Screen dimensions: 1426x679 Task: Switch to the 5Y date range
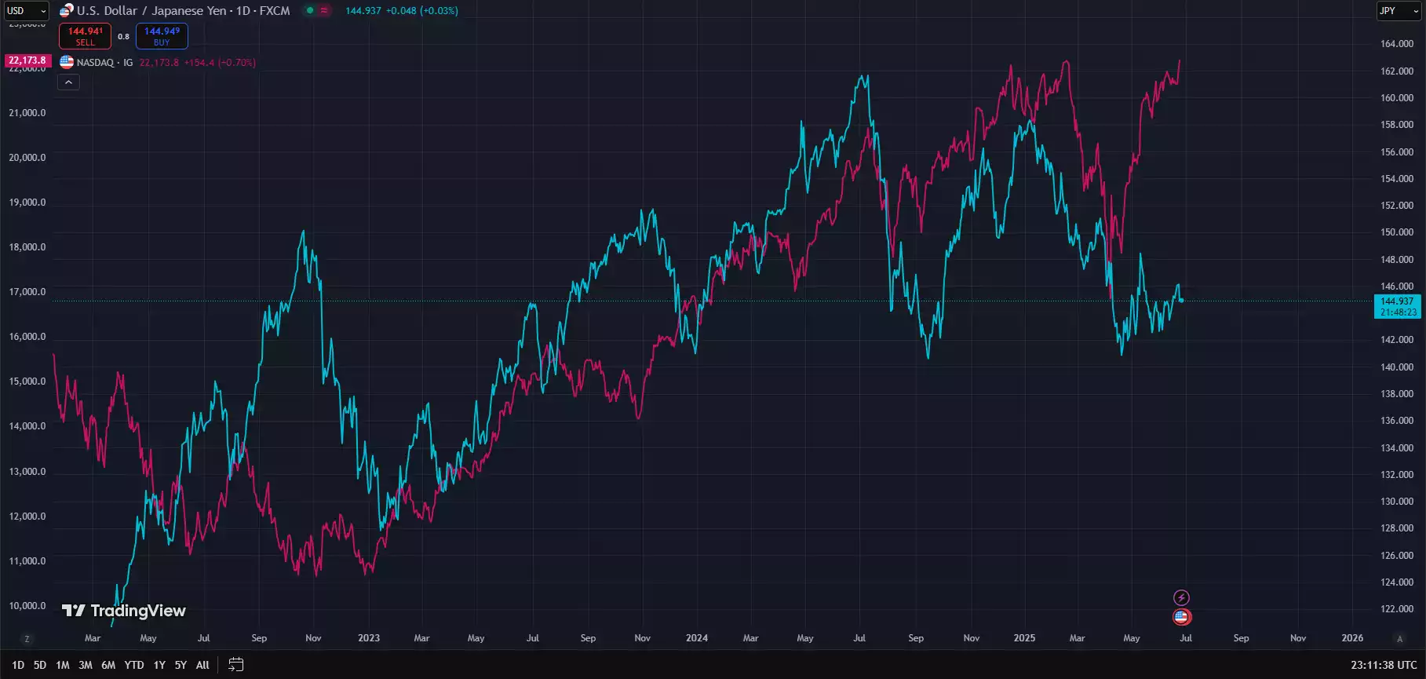click(181, 665)
